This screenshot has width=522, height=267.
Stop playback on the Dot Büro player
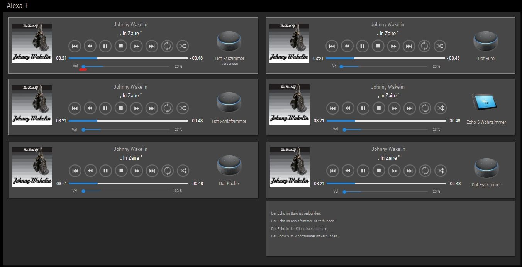(x=378, y=46)
